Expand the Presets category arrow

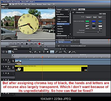point(68,12)
